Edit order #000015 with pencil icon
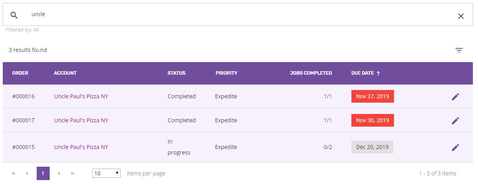 tap(455, 147)
